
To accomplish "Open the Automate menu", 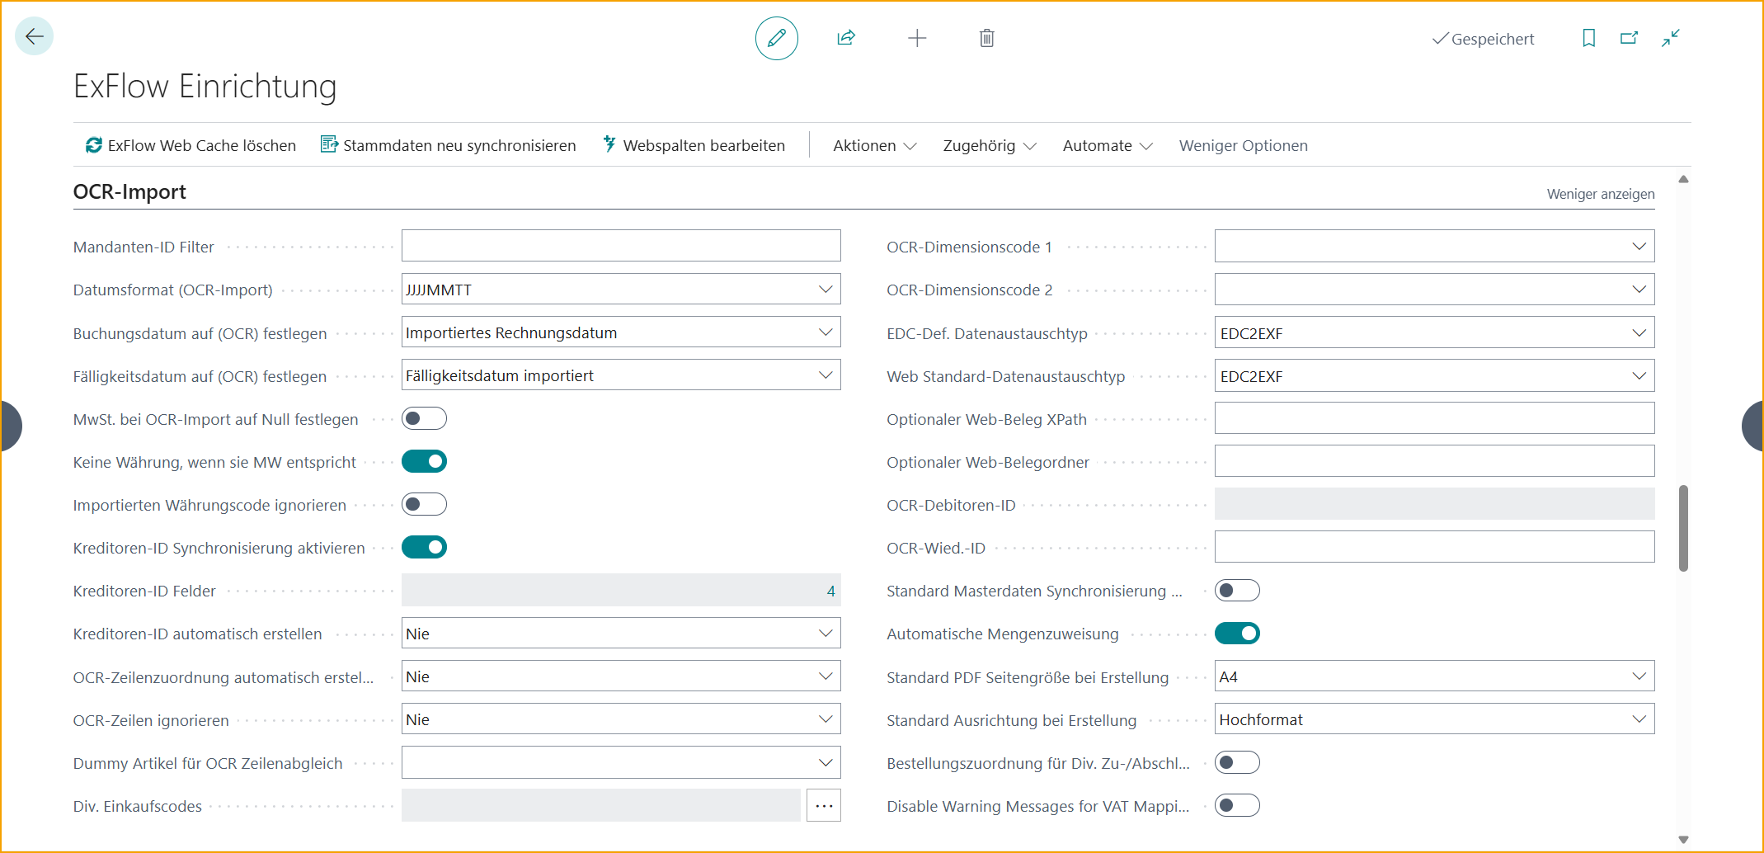I will pyautogui.click(x=1107, y=145).
